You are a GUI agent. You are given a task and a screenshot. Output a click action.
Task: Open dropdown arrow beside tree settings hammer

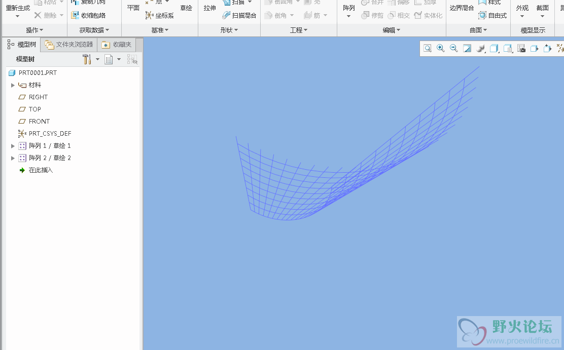point(97,60)
